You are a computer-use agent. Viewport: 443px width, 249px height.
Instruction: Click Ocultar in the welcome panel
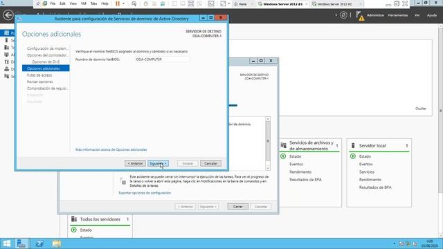pyautogui.click(x=421, y=109)
